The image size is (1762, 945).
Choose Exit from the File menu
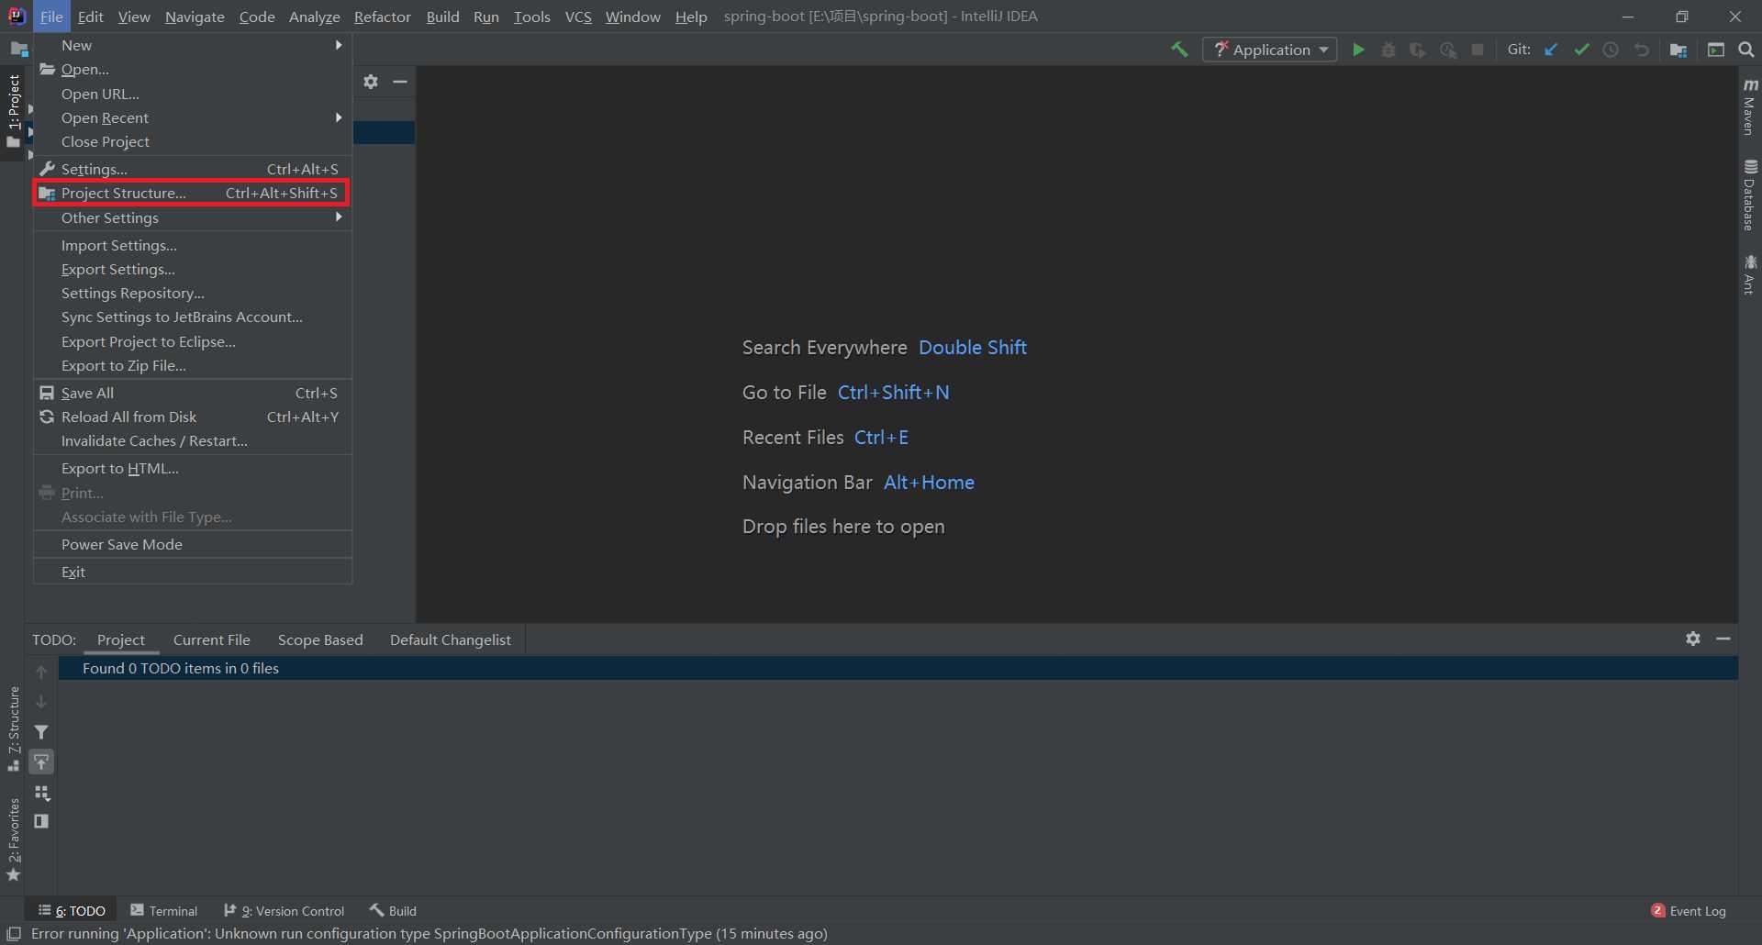[x=193, y=572]
